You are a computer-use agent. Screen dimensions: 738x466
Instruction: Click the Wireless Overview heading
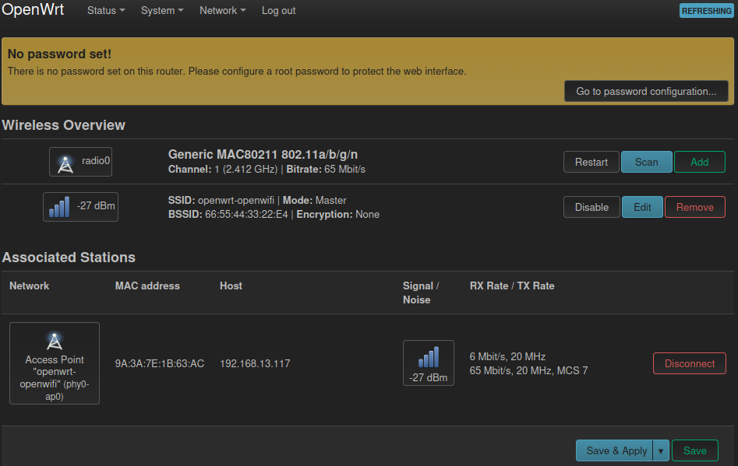[x=64, y=125]
